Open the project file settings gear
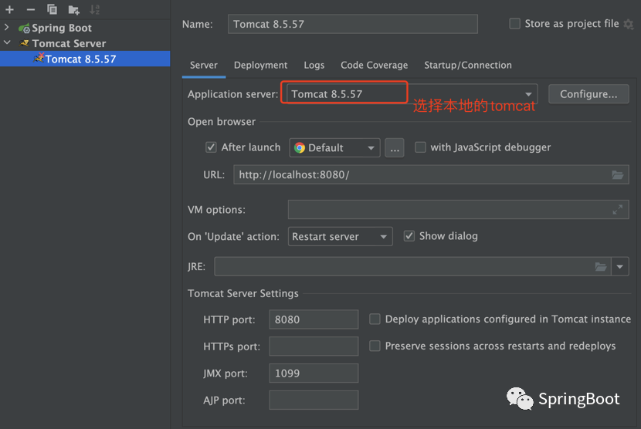This screenshot has height=429, width=641. coord(629,24)
